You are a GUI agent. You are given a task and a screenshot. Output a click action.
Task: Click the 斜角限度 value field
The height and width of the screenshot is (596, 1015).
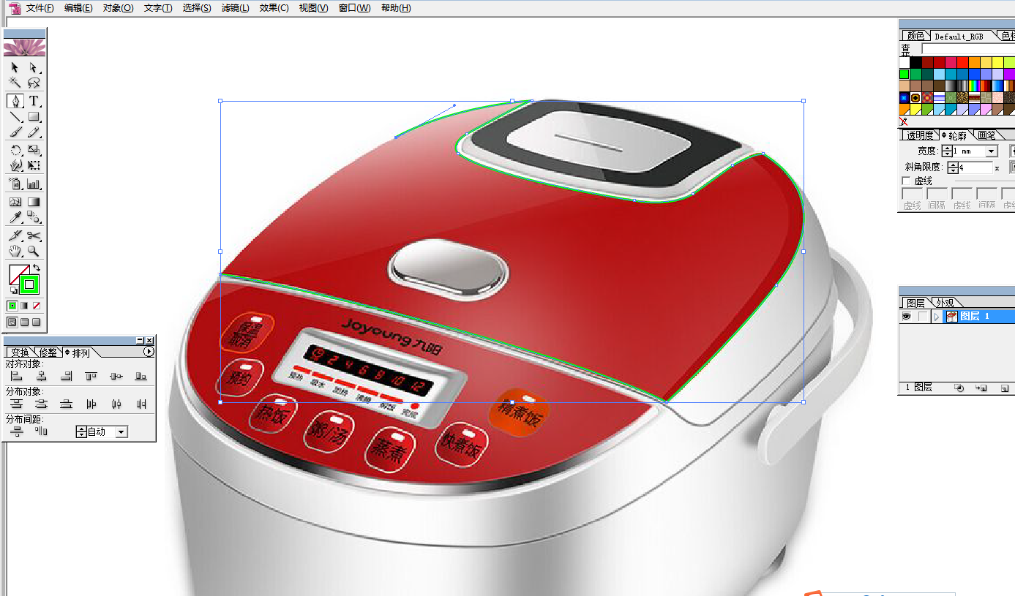click(975, 167)
